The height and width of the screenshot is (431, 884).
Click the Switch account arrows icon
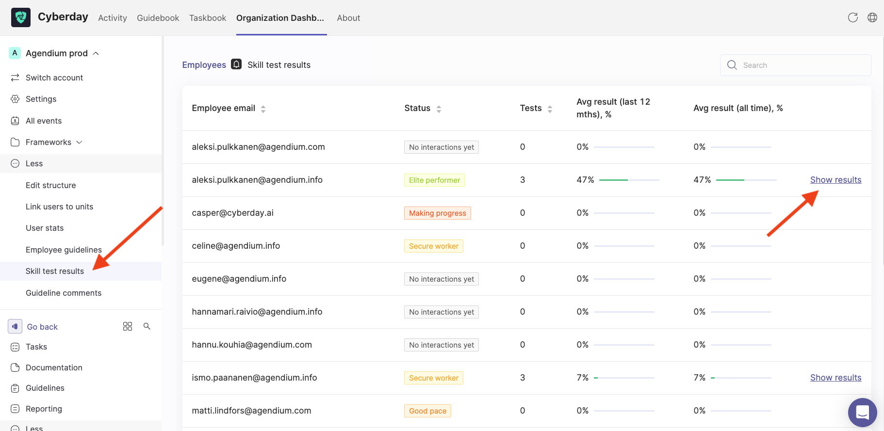[x=15, y=78]
